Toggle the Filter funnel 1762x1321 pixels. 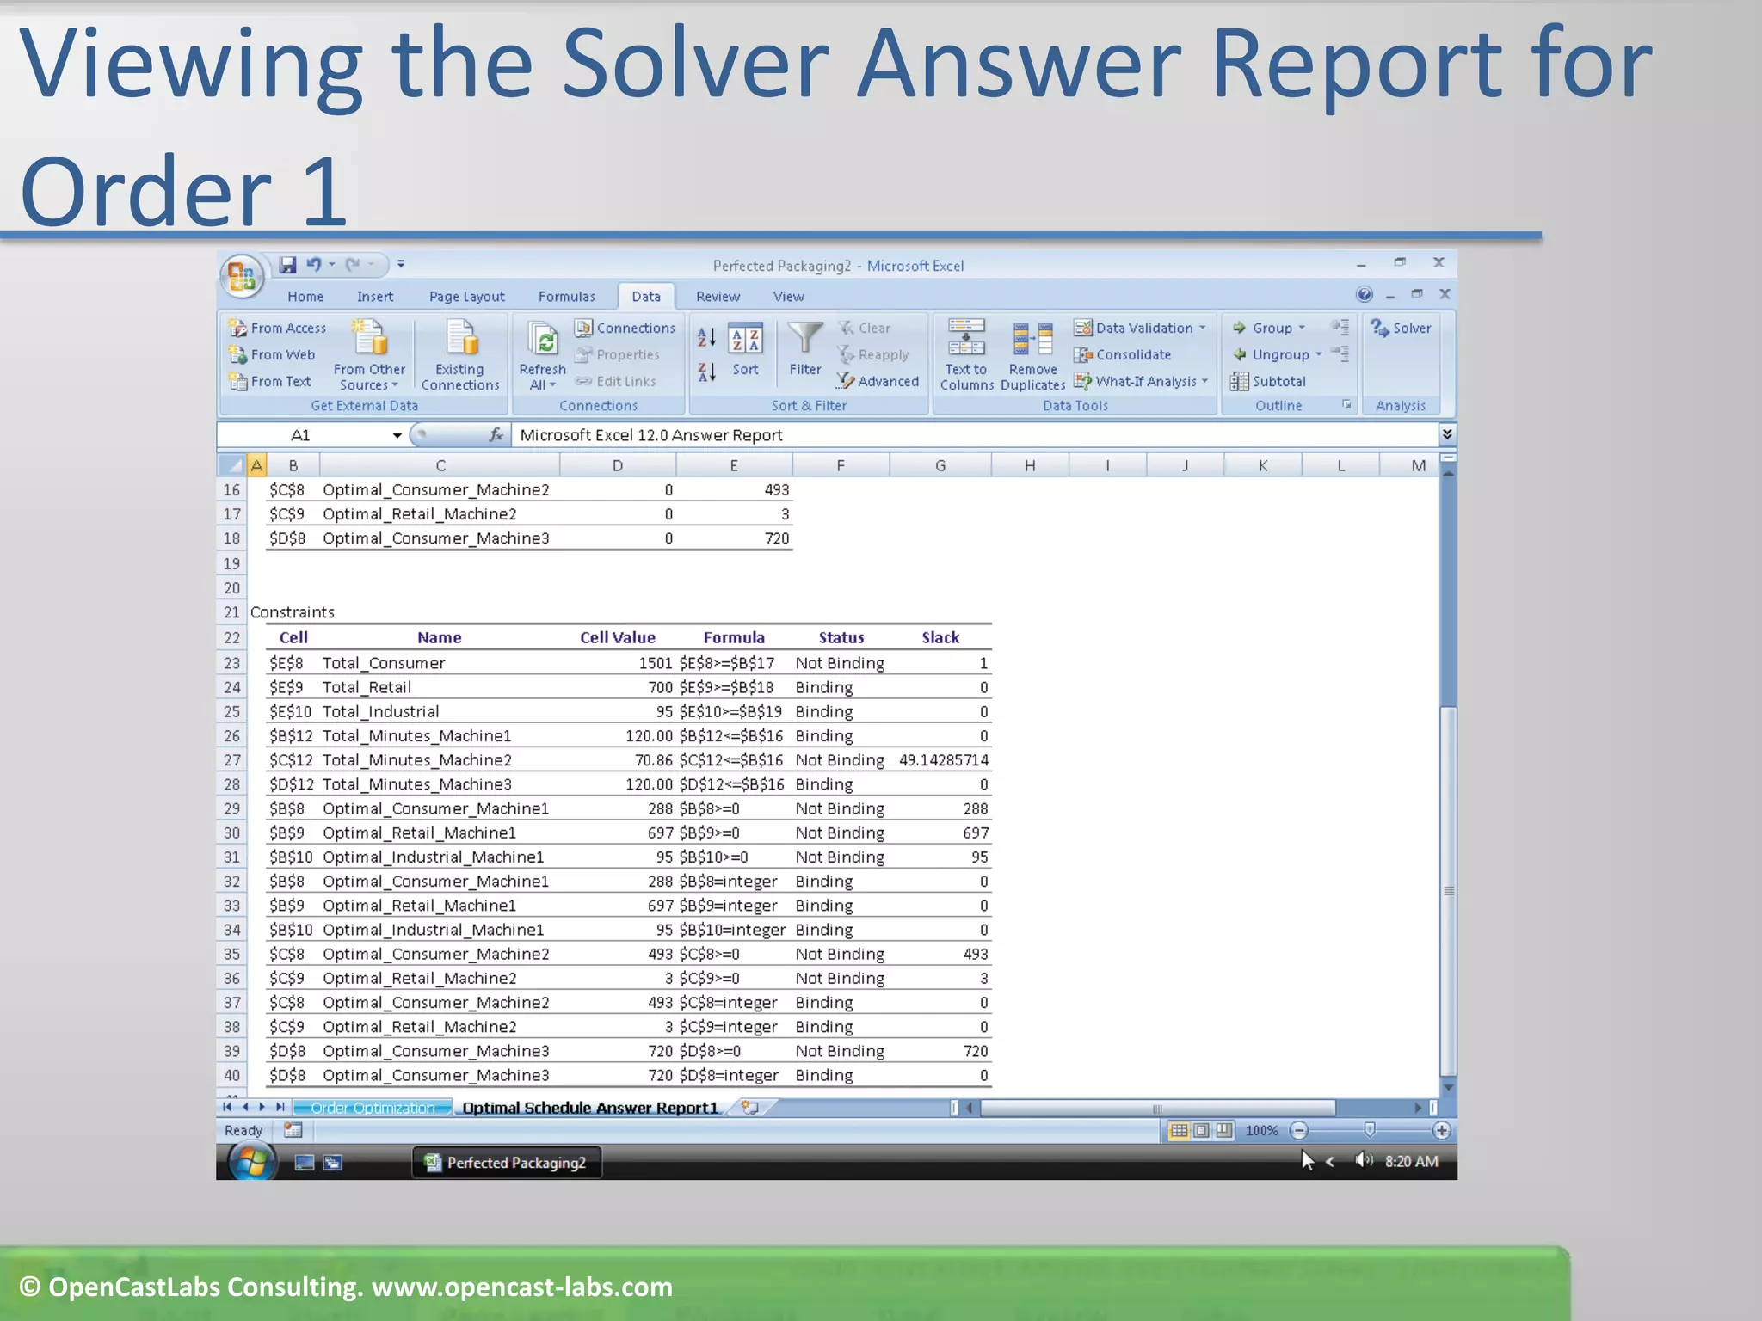pos(805,350)
